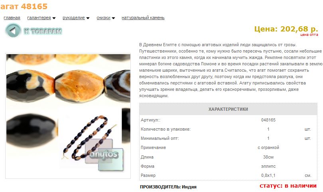323x192 pixels.
Task: Go to главная menu item
Action: point(12,18)
